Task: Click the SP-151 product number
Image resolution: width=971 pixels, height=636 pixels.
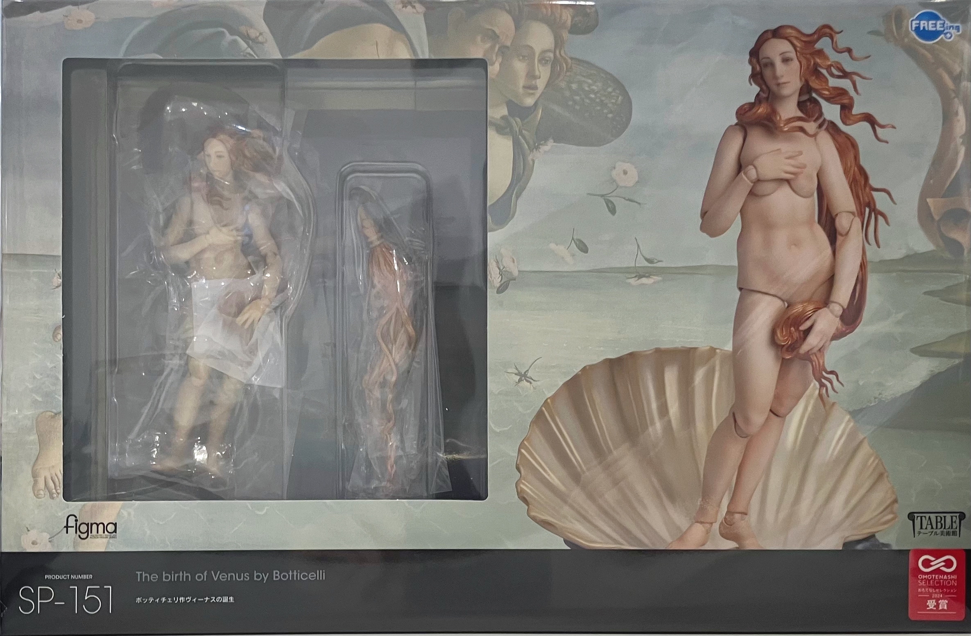Action: coord(66,600)
